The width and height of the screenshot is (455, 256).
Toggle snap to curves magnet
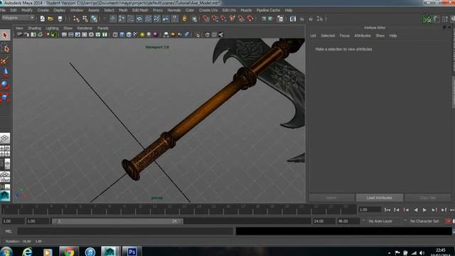pos(215,19)
